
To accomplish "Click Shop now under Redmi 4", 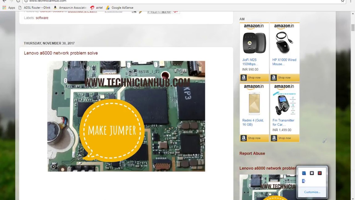I will (x=254, y=138).
